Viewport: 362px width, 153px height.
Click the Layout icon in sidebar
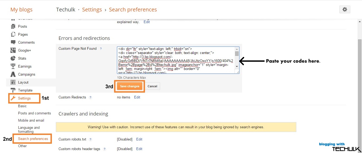click(13, 82)
